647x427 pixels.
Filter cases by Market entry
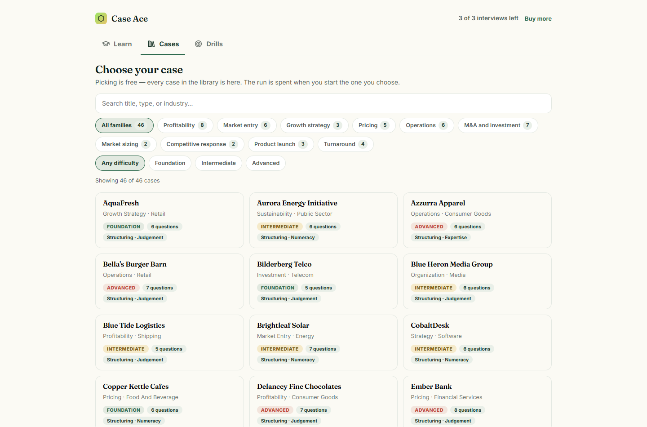pyautogui.click(x=247, y=125)
